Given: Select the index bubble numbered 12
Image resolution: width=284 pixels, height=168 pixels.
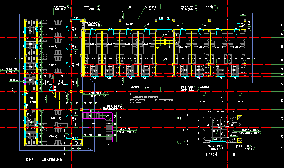Looking at the screenshot, I should [x=215, y=8].
